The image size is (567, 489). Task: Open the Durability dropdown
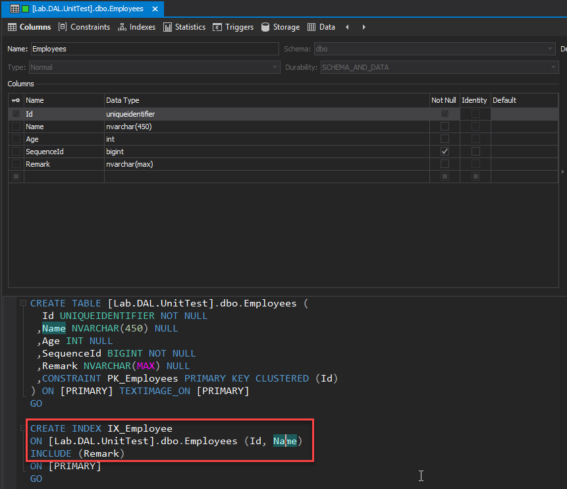[553, 67]
